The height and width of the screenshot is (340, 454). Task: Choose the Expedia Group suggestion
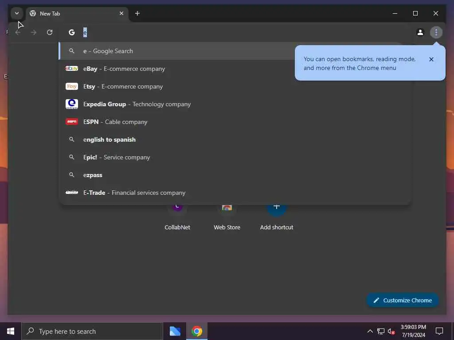coord(235,104)
